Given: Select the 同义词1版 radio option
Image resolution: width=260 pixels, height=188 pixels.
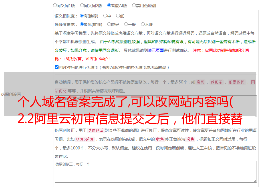Looking at the screenshot, I should tap(55, 5).
